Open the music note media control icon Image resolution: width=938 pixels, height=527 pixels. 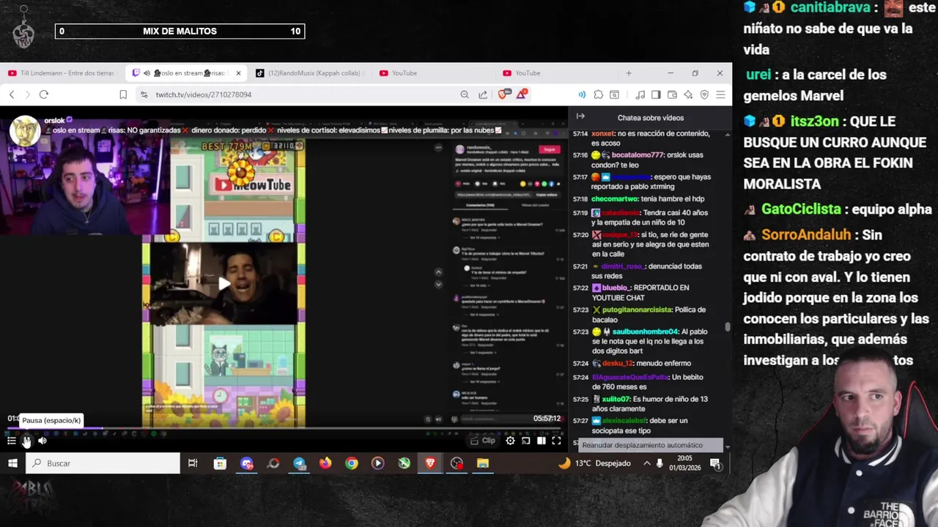tap(640, 94)
